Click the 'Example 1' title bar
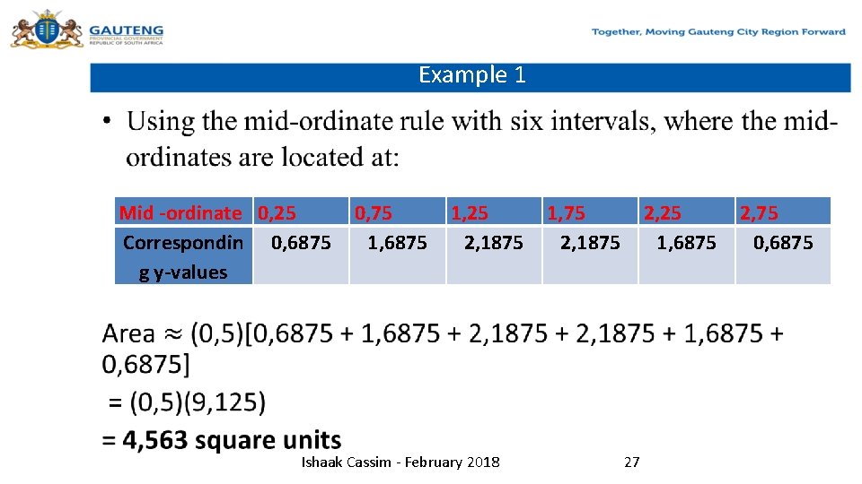The height and width of the screenshot is (484, 862). (x=471, y=77)
